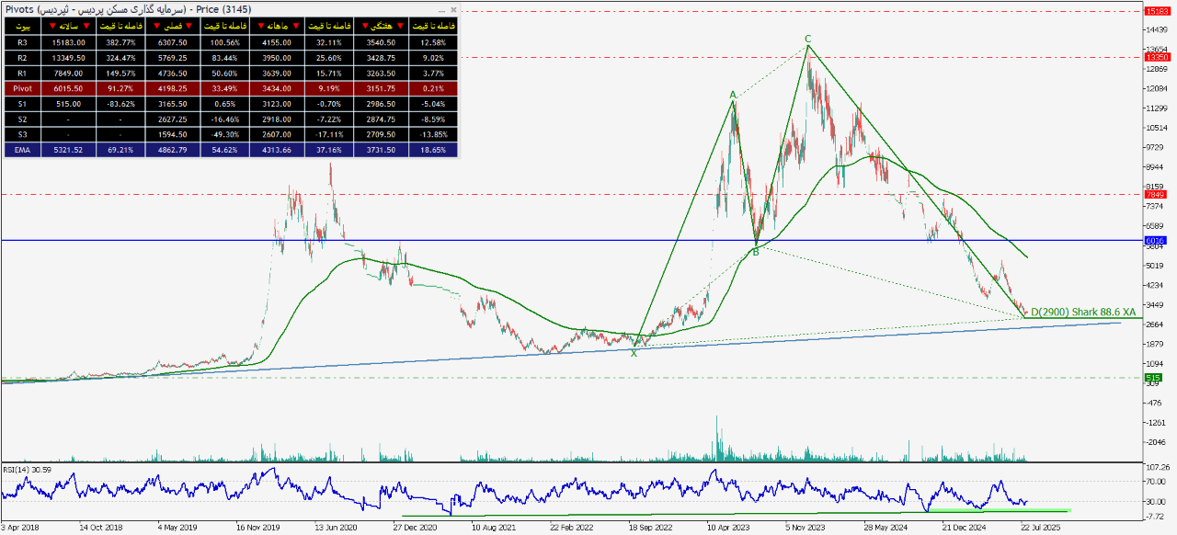
Task: Open the ماهانه monthly column header
Action: pyautogui.click(x=277, y=25)
